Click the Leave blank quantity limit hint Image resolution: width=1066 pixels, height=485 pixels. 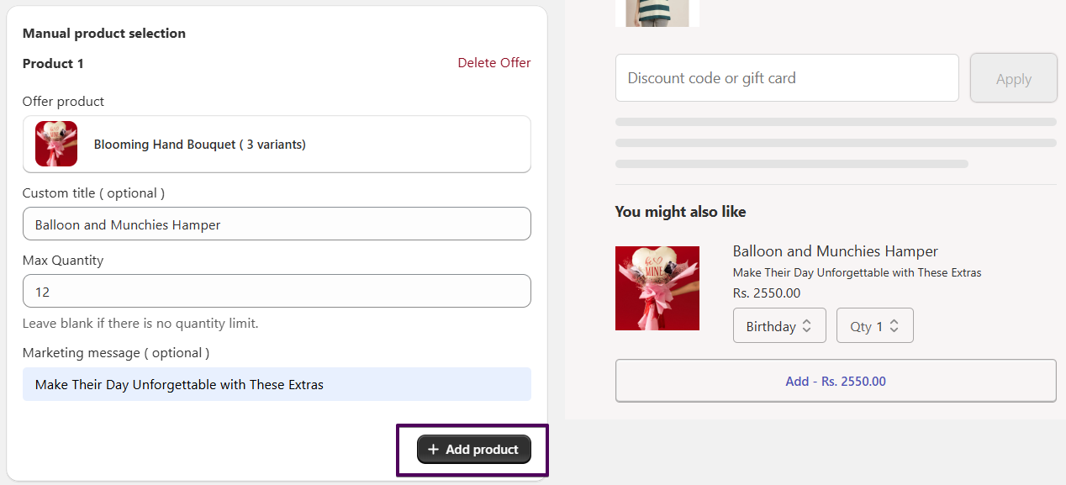pyautogui.click(x=140, y=324)
